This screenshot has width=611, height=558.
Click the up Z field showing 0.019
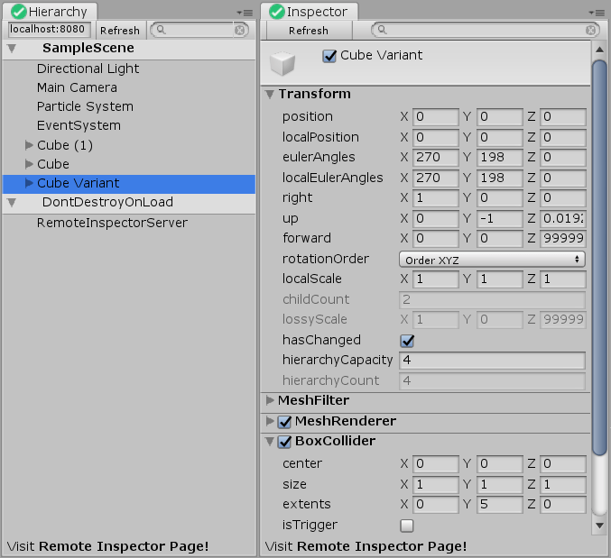click(563, 219)
